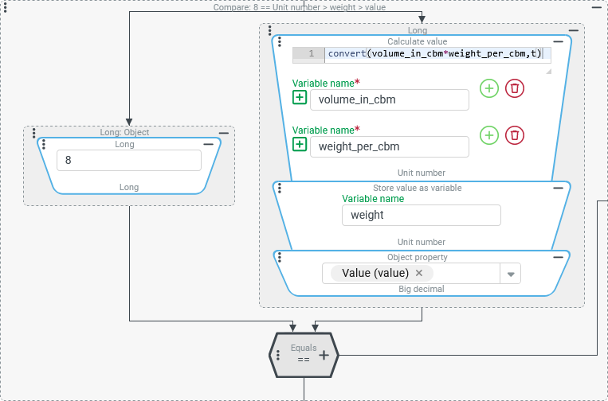Click the Calculate value title label
This screenshot has width=608, height=401.
(x=418, y=41)
